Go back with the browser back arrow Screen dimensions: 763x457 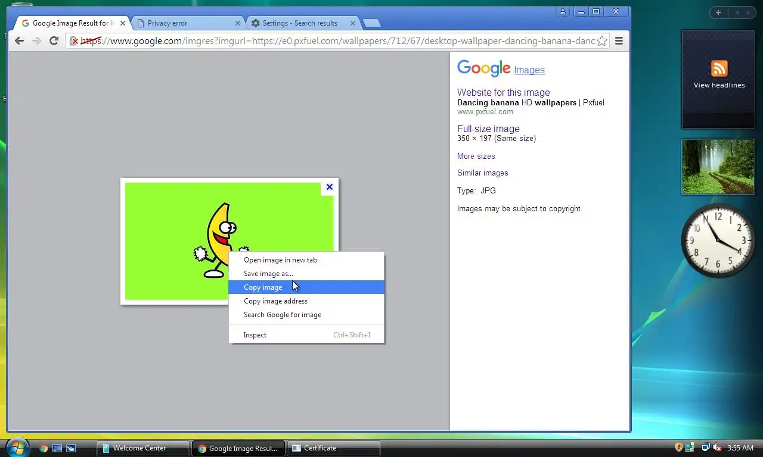point(19,40)
